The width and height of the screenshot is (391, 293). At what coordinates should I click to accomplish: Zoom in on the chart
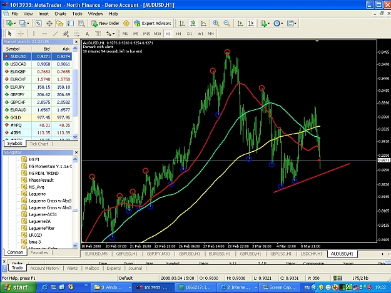coord(216,23)
